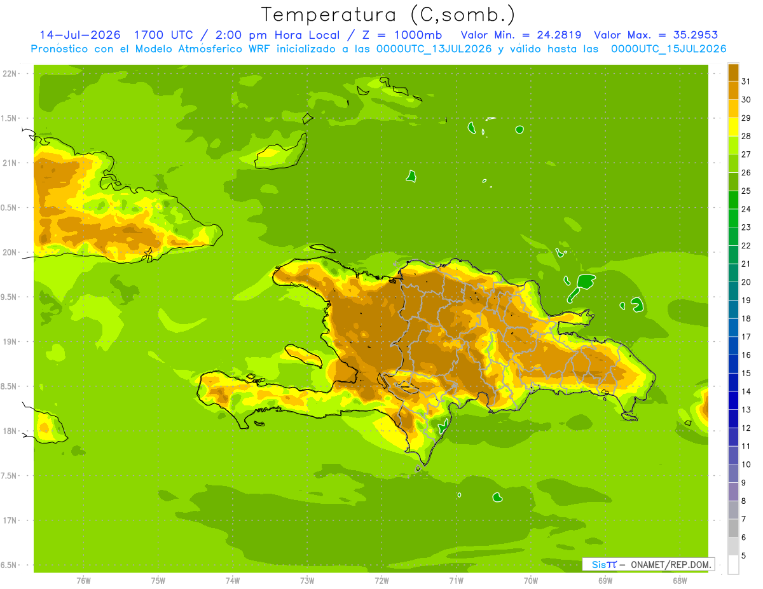763x589 pixels.
Task: Select the date "14-Jul-2026" in header
Action: (80, 35)
